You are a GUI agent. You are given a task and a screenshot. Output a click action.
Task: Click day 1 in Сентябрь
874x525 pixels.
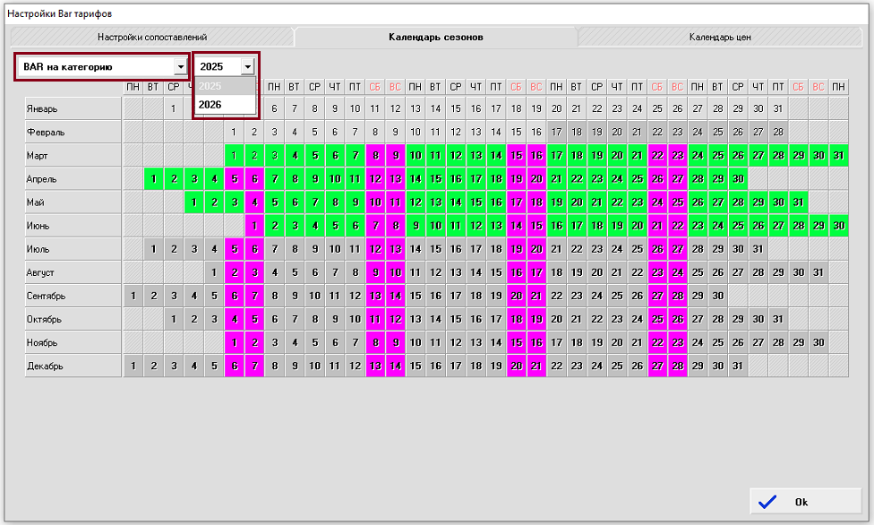click(133, 296)
